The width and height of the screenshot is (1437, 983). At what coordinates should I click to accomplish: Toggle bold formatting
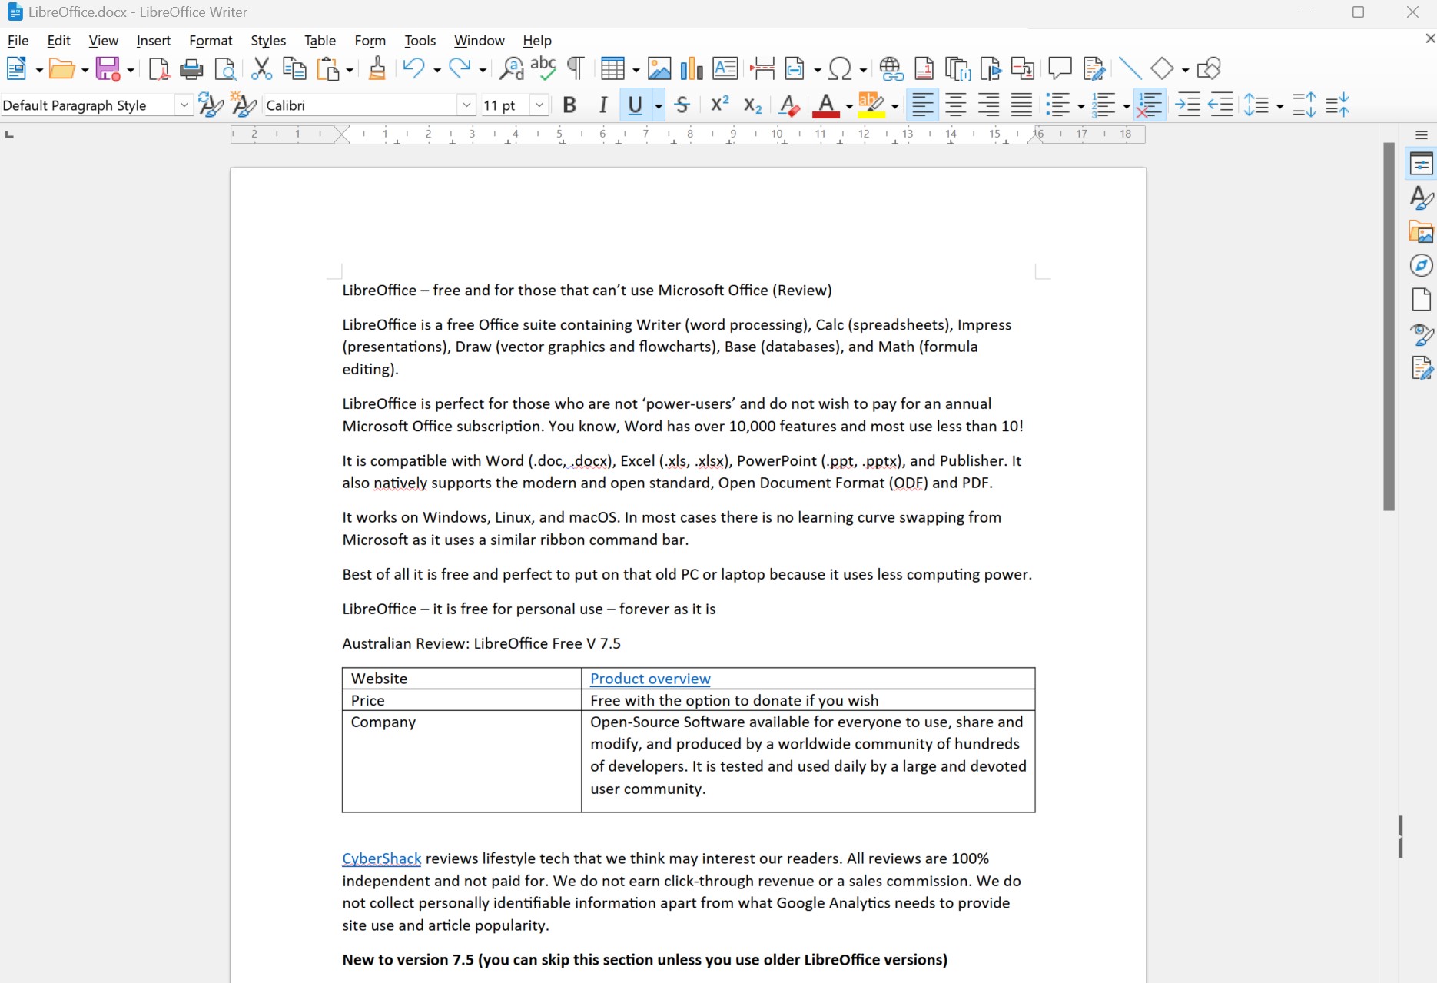(569, 105)
